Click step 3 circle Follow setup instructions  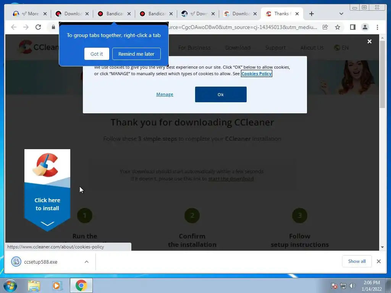(300, 216)
